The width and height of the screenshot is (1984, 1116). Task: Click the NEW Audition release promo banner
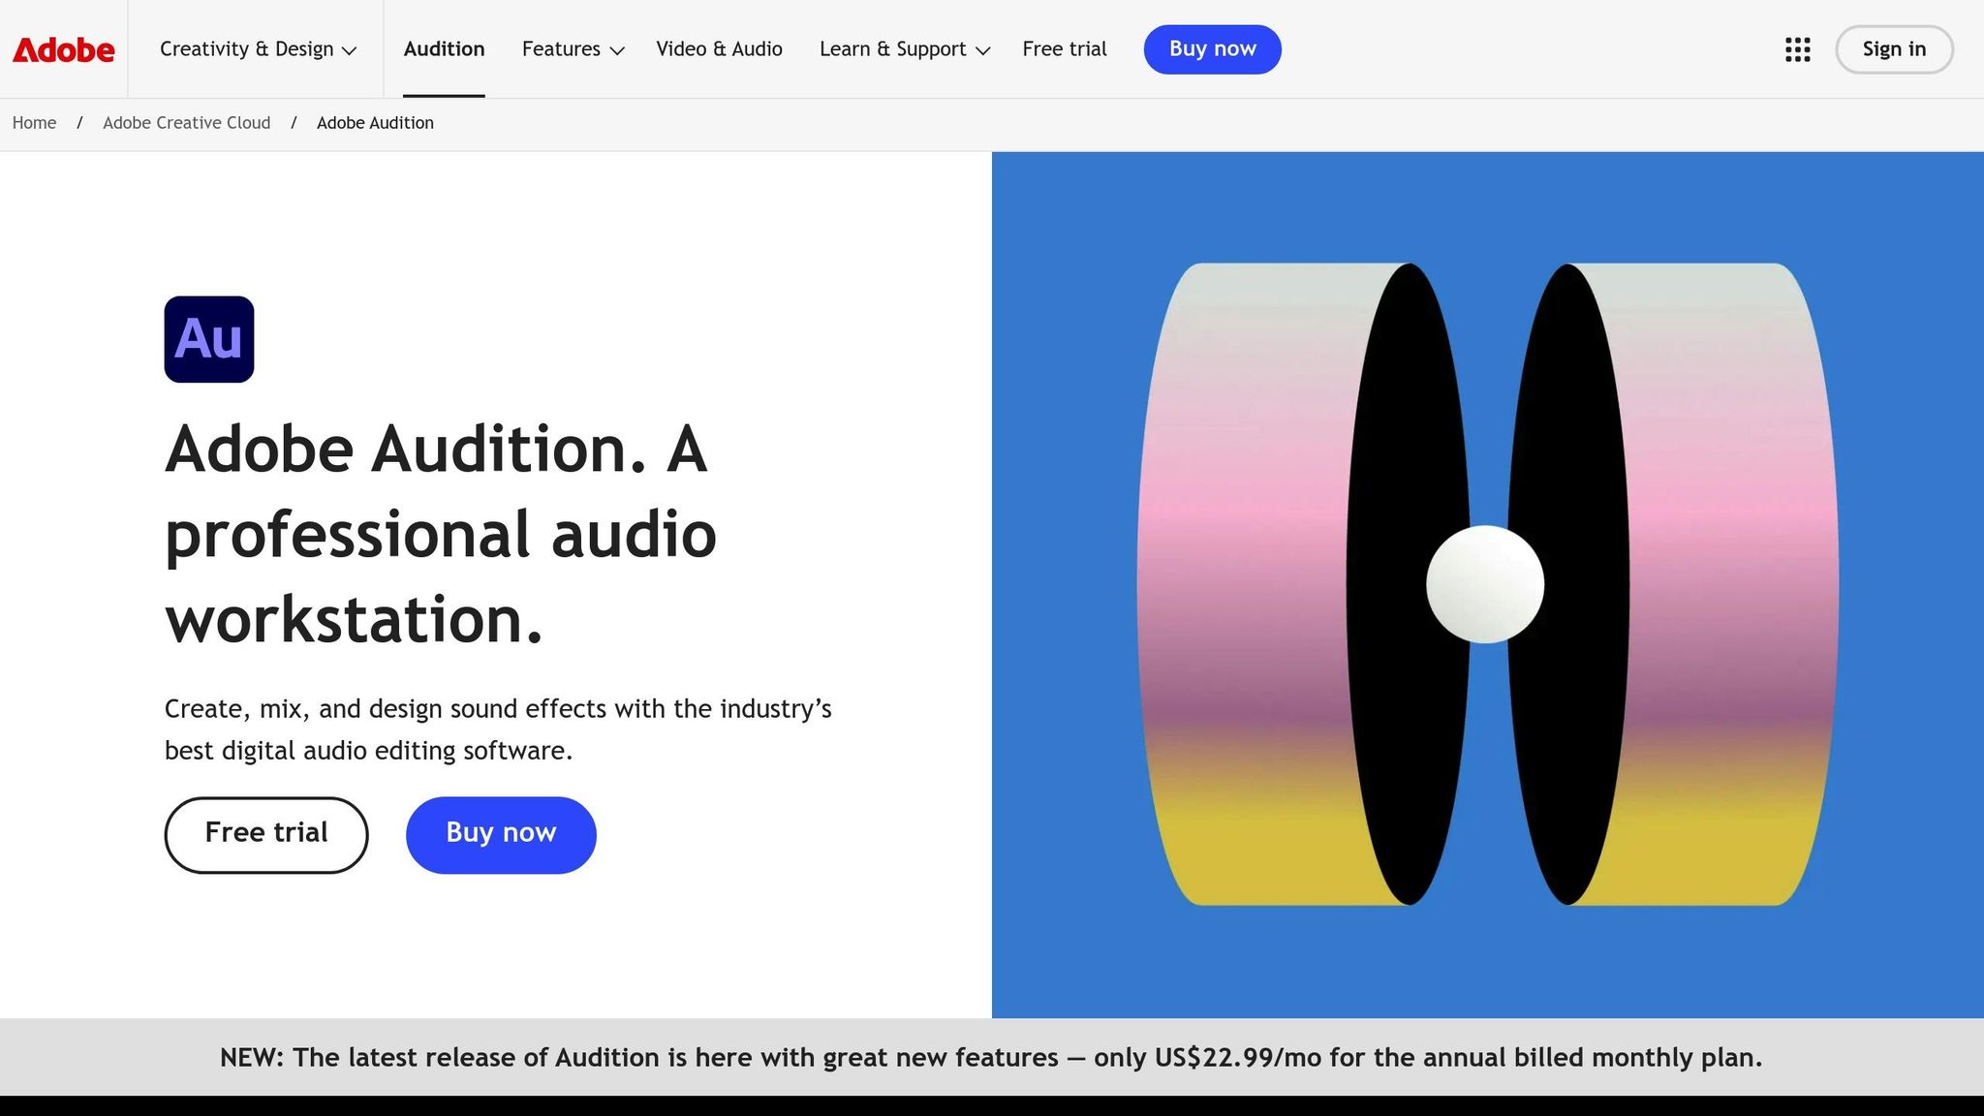click(991, 1057)
